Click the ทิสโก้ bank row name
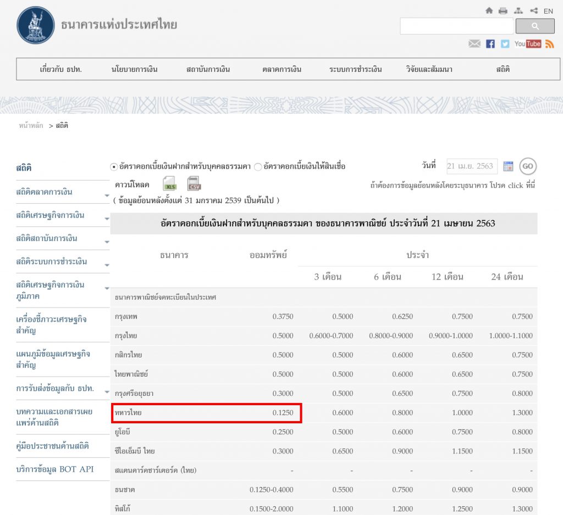Viewport: 563px width, 515px height. [x=123, y=509]
